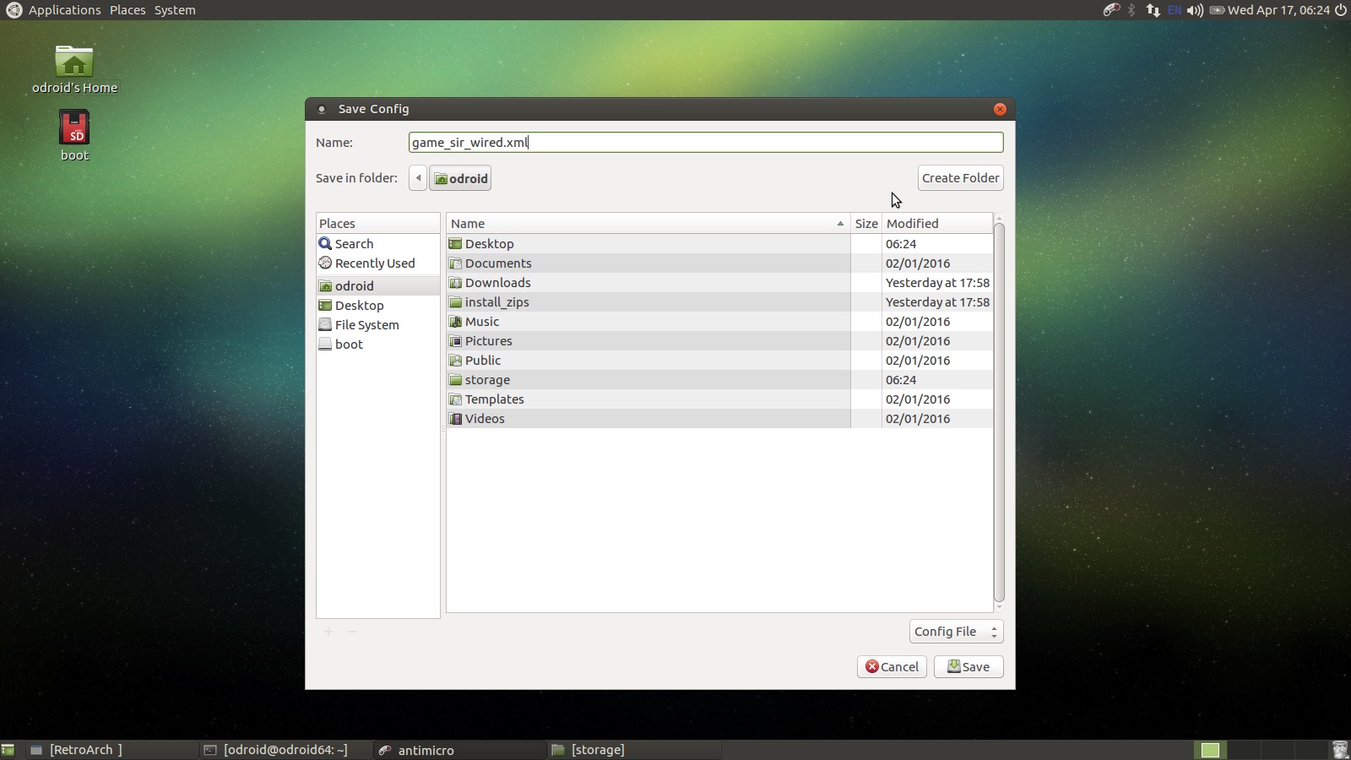1351x760 pixels.
Task: Select File System in Places list
Action: tap(366, 325)
